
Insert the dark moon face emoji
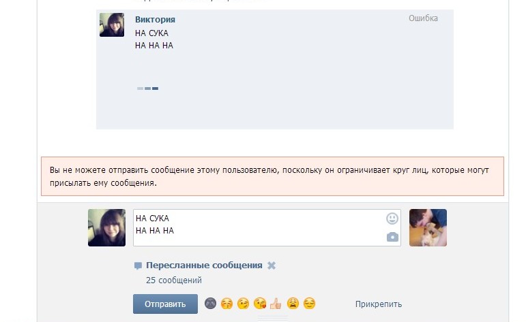210,304
